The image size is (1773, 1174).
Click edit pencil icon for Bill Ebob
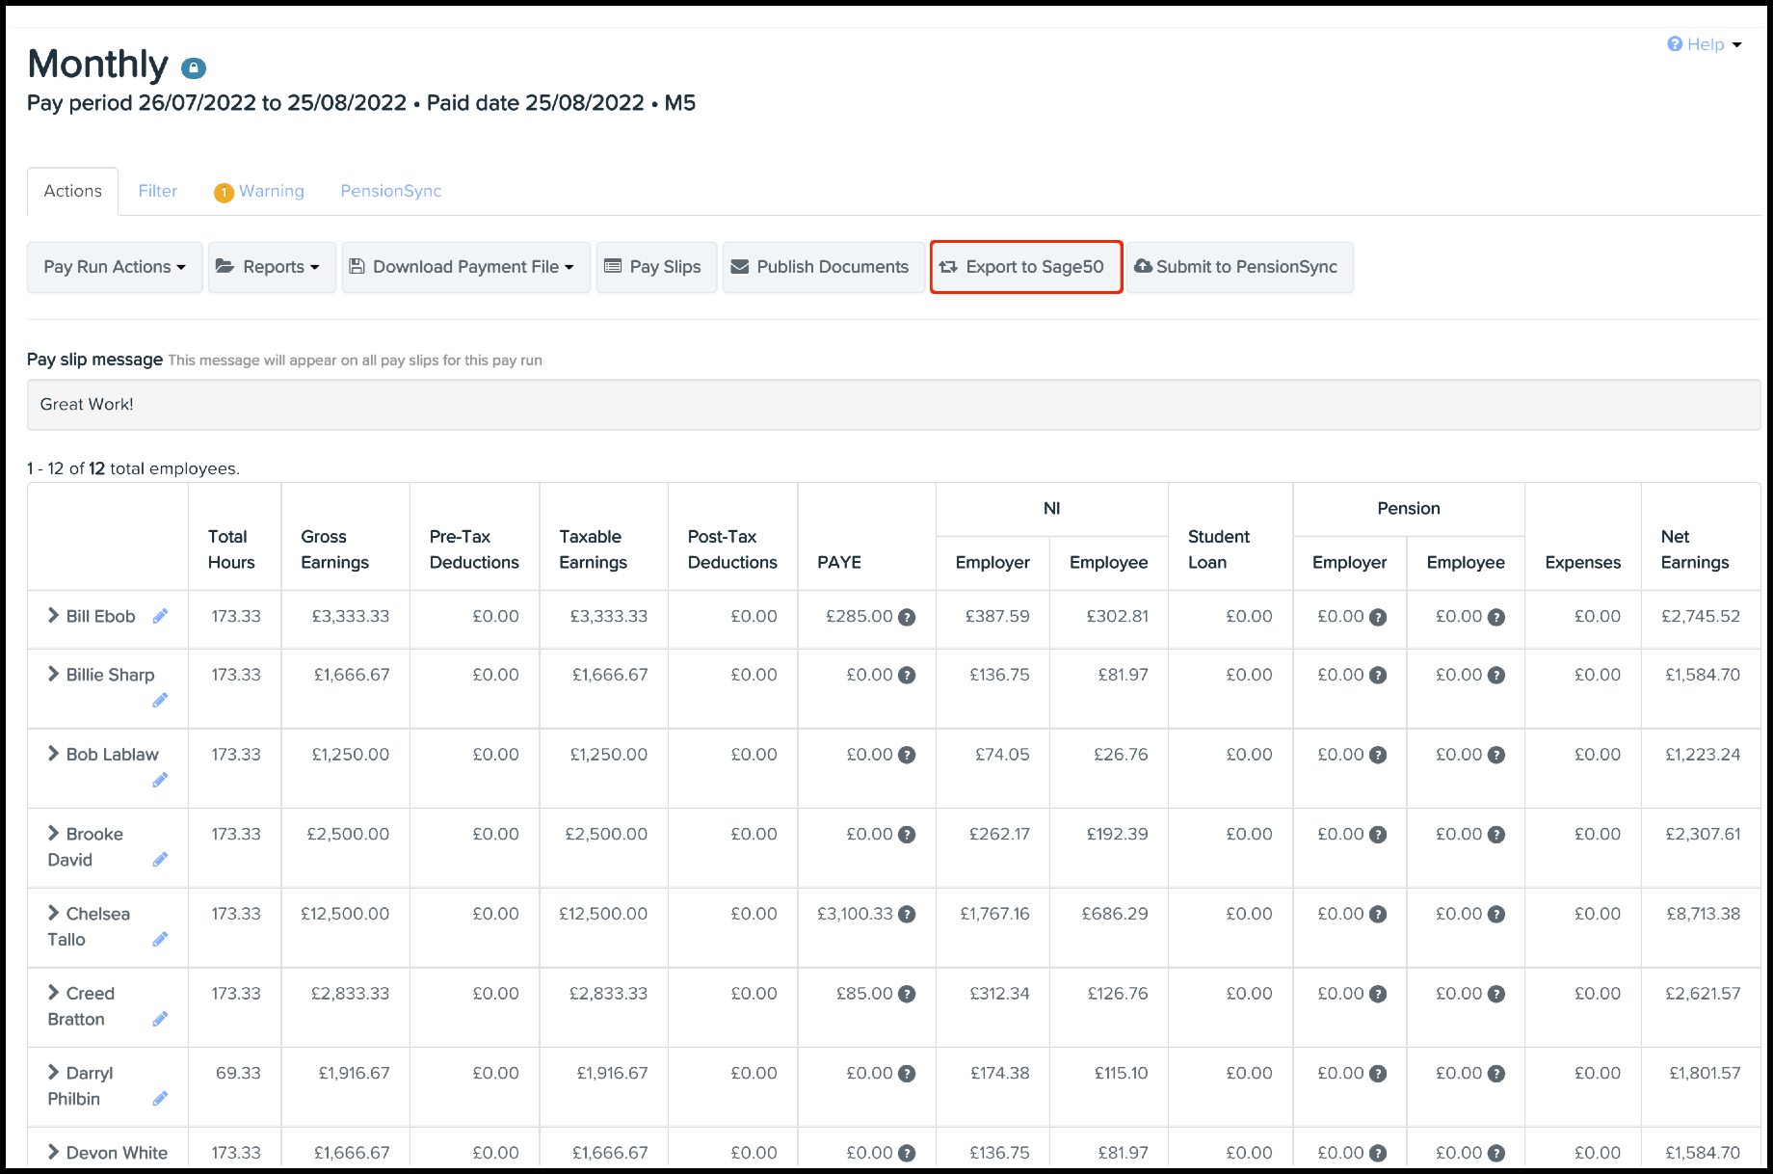(160, 616)
